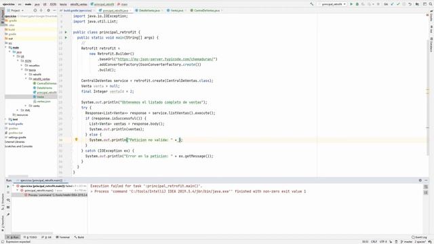Click the Debug bug icon in toolbar
Screen dimensions: 434x244
pyautogui.click(x=357, y=4)
